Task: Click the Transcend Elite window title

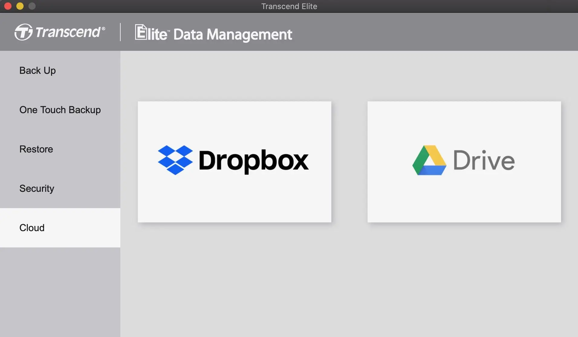Action: tap(289, 6)
